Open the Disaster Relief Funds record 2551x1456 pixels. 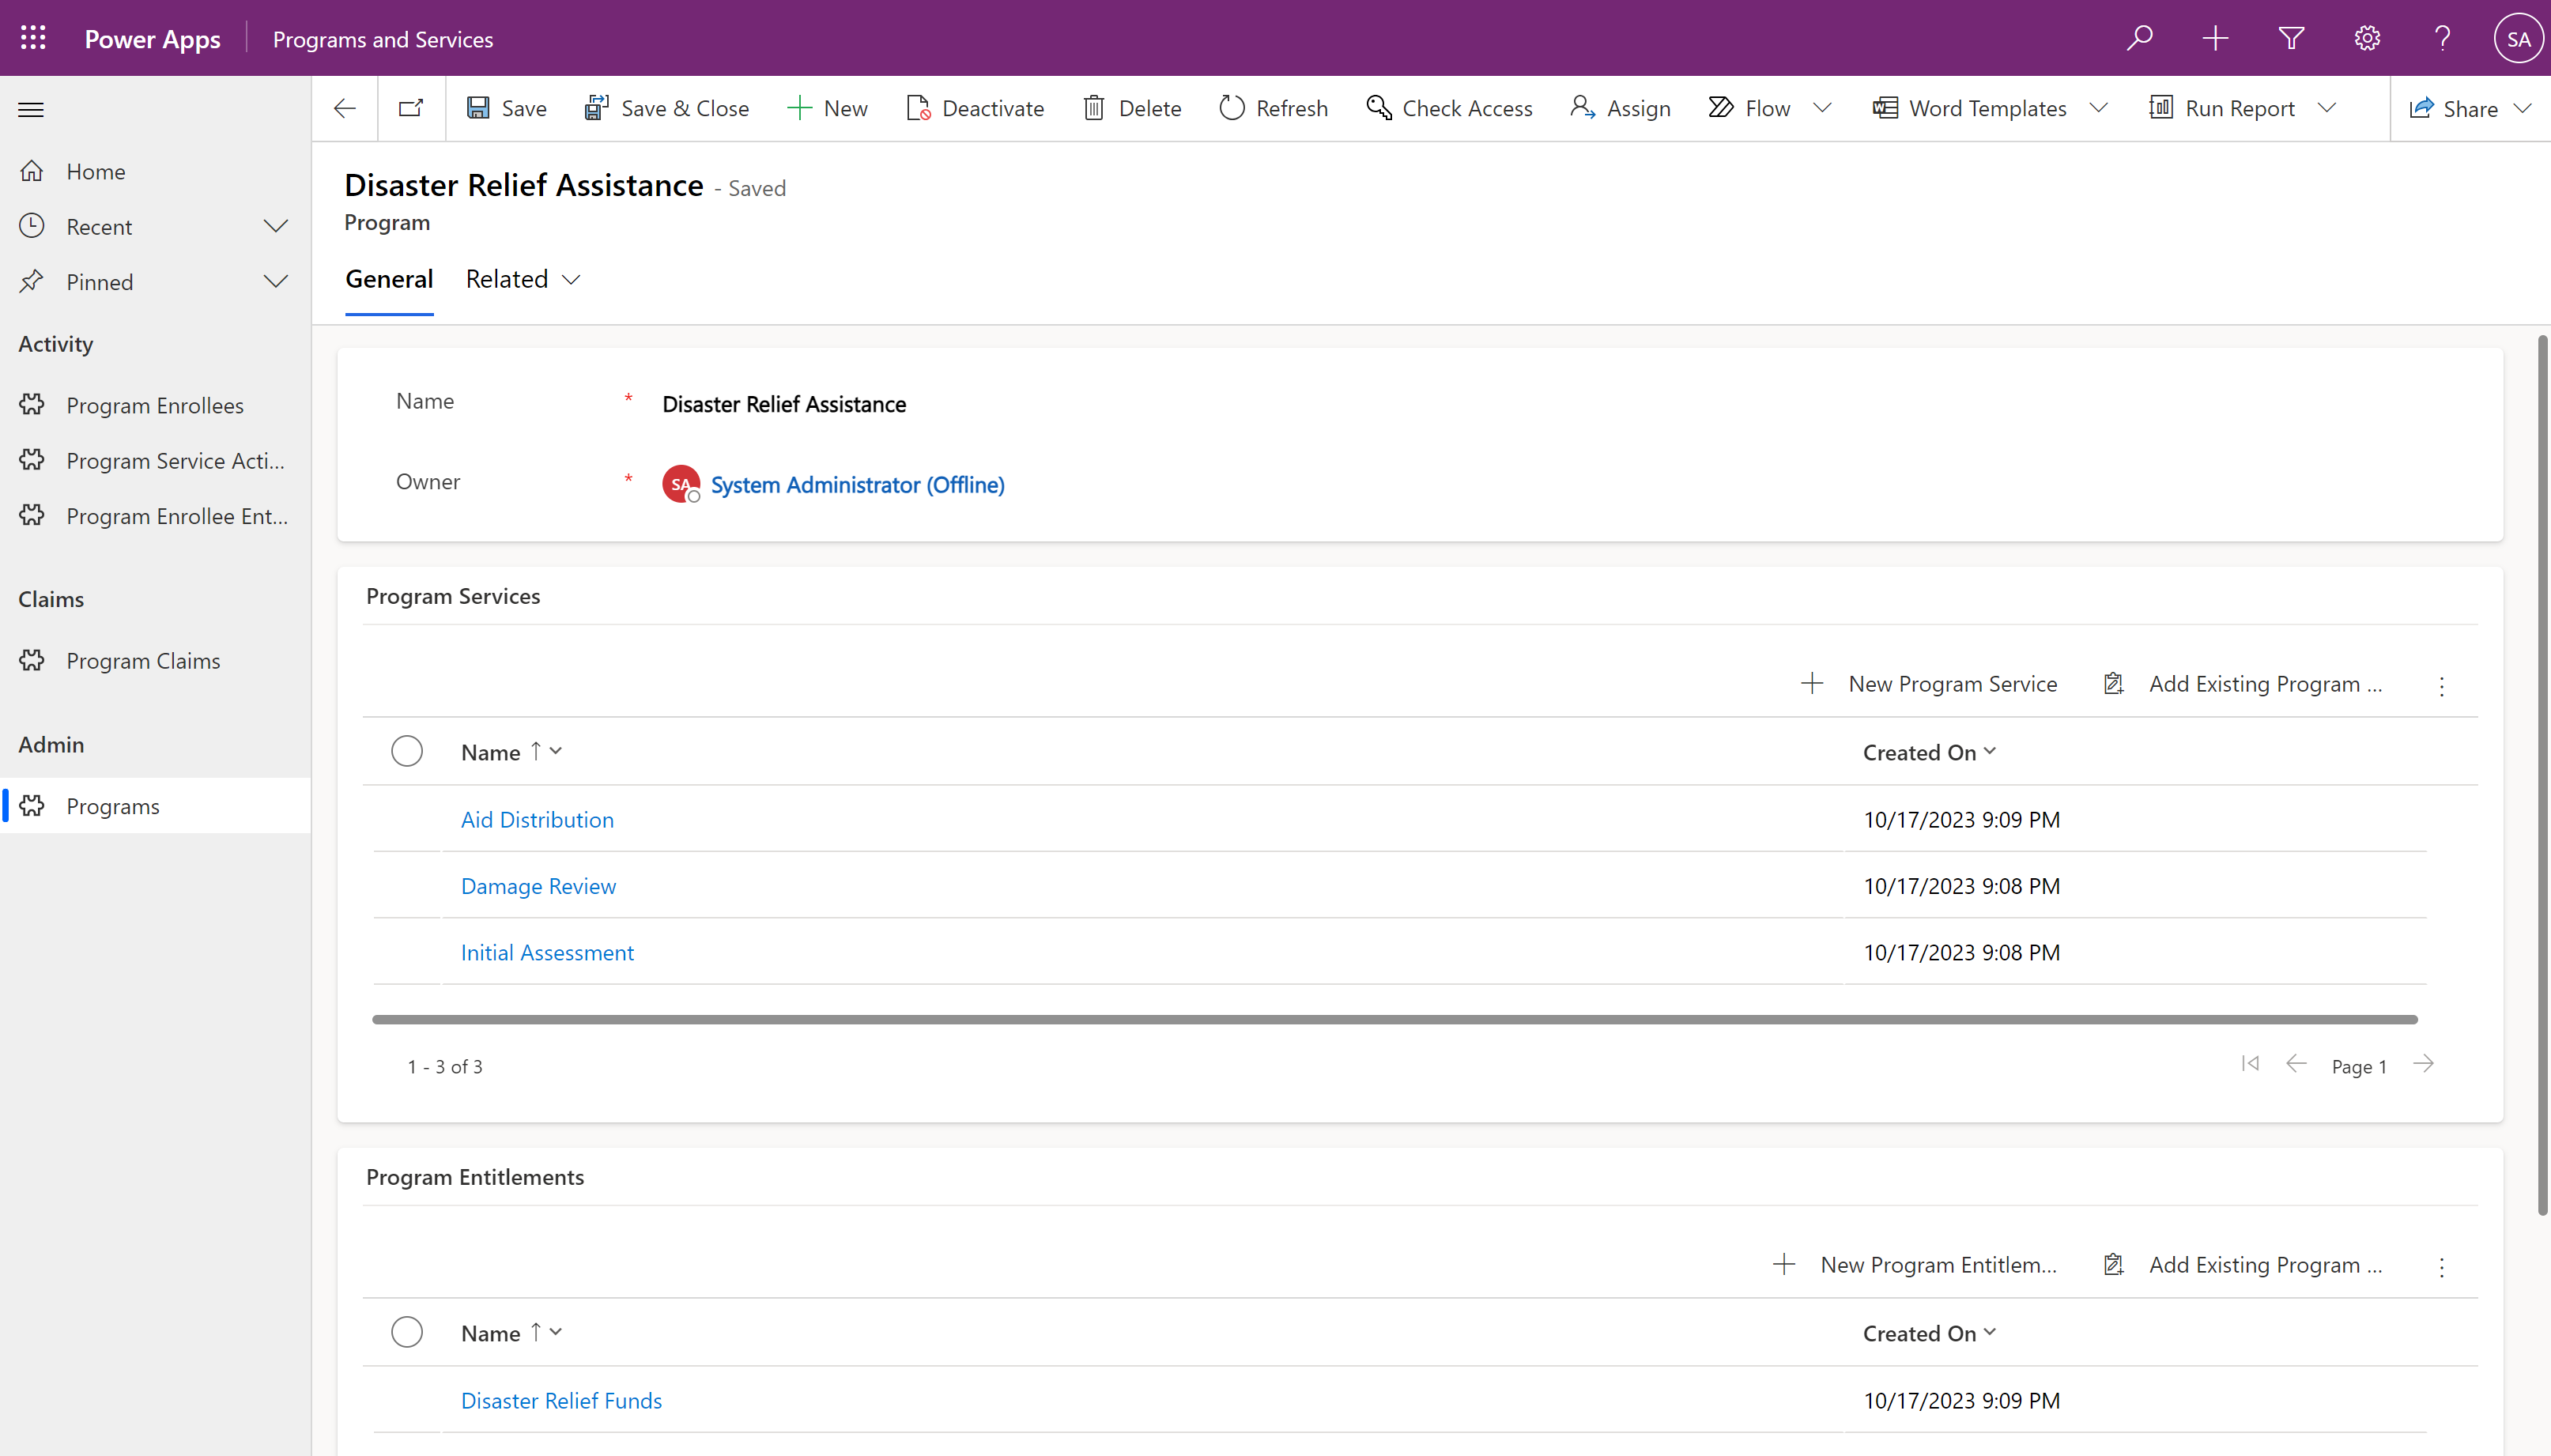click(x=561, y=1400)
